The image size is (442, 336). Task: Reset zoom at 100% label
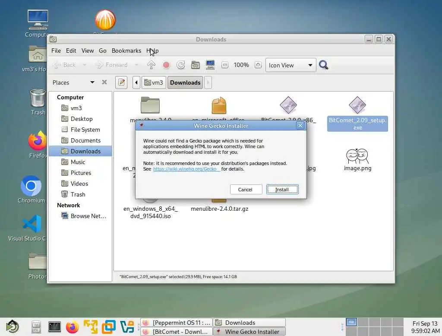[241, 65]
